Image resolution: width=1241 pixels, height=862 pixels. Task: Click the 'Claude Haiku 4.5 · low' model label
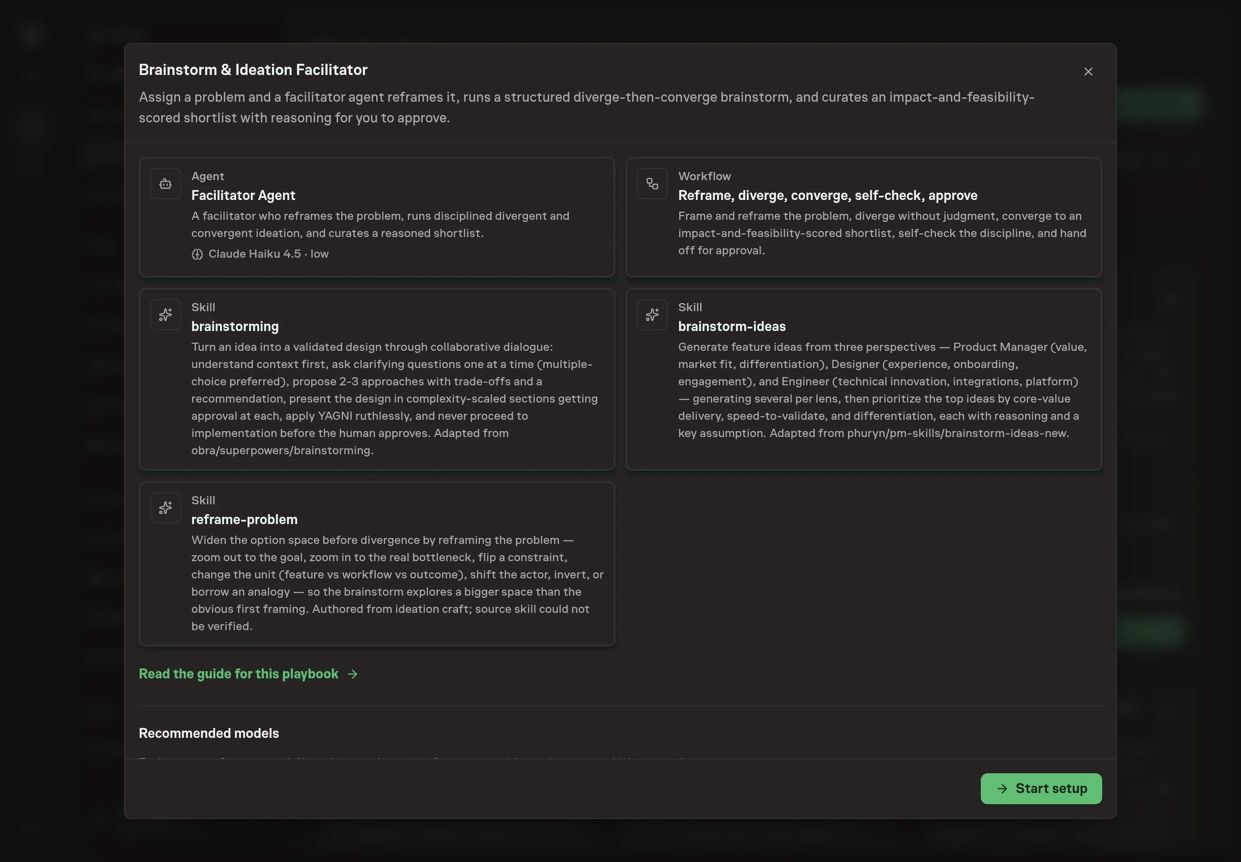tap(268, 254)
